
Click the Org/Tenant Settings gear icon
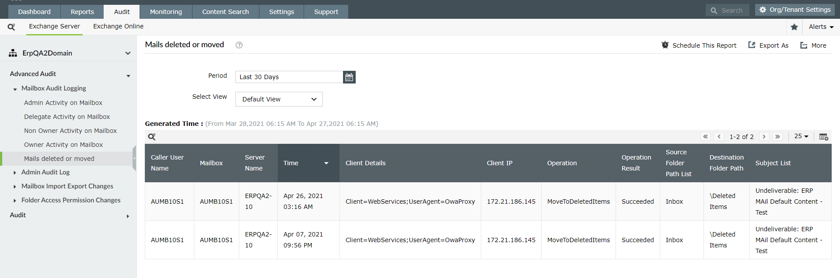pyautogui.click(x=763, y=10)
